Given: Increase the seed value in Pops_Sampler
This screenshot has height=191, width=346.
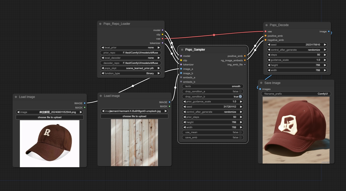Looking at the screenshot, I should point(241,107).
